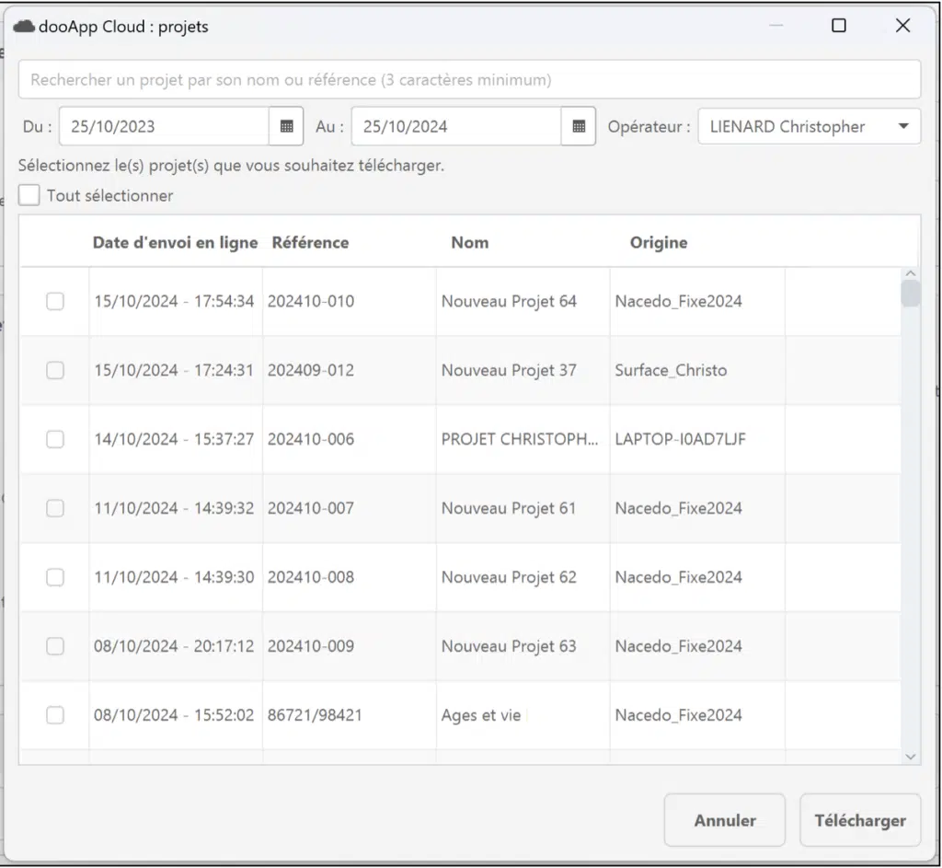The width and height of the screenshot is (942, 868).
Task: Select reference 202410-007
Action: [x=311, y=508]
